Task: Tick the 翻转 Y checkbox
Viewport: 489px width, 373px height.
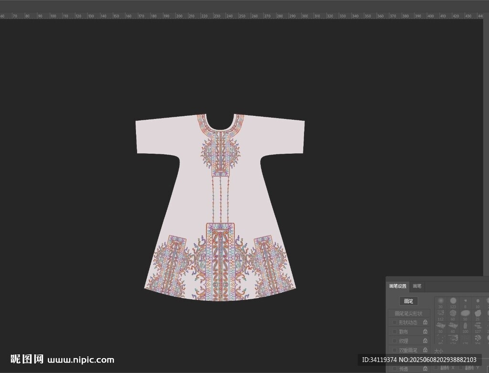Action: tap(461, 368)
